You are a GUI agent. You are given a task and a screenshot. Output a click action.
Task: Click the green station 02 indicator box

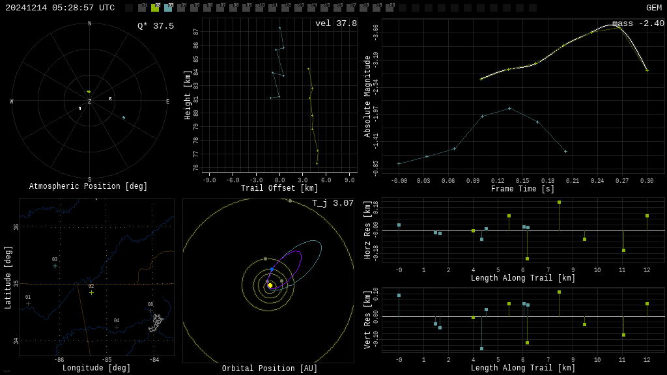155,8
